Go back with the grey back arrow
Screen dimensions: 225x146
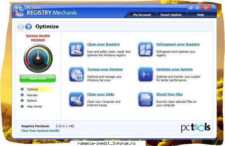coord(20,27)
